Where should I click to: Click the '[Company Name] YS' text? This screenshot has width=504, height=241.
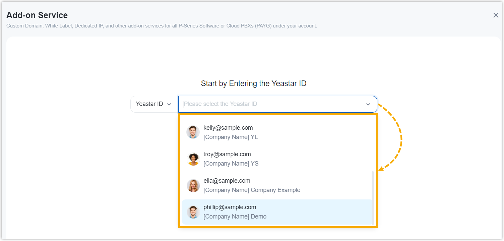pyautogui.click(x=231, y=164)
